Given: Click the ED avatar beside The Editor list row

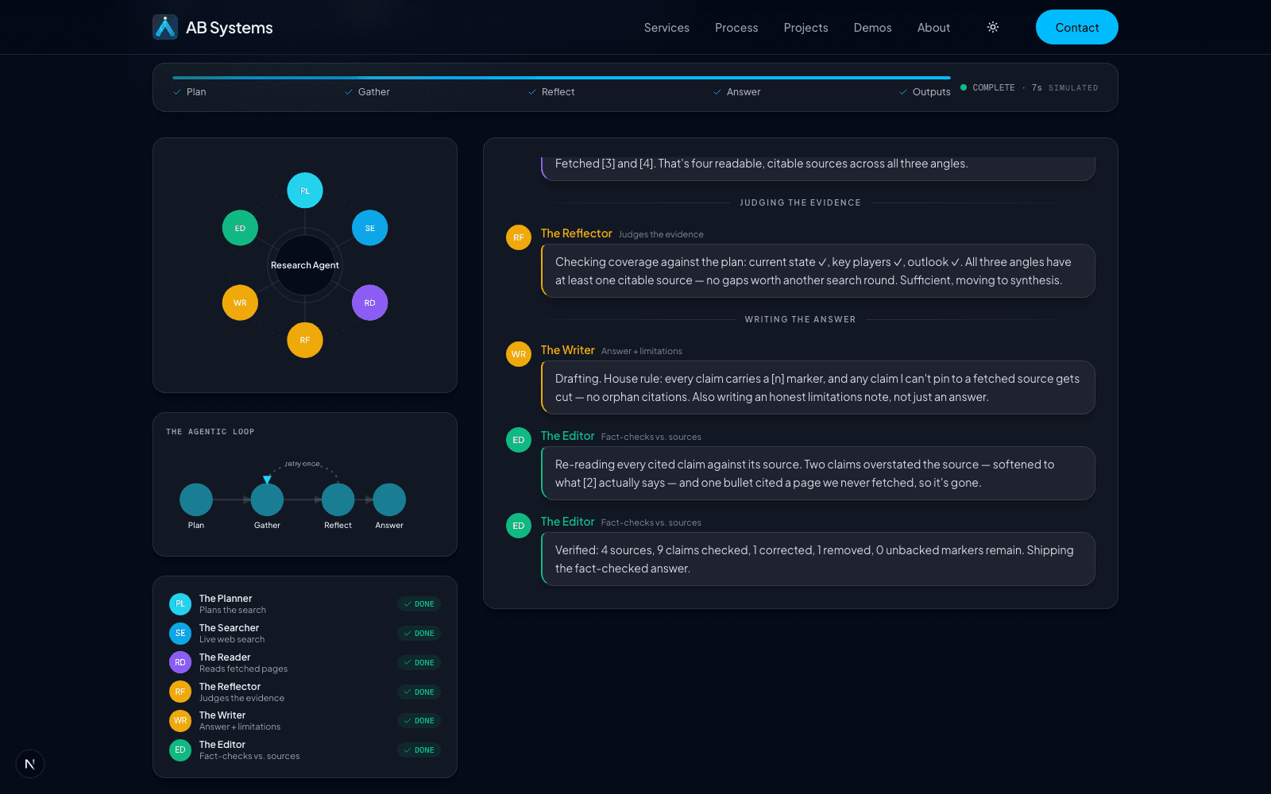Looking at the screenshot, I should pos(180,750).
